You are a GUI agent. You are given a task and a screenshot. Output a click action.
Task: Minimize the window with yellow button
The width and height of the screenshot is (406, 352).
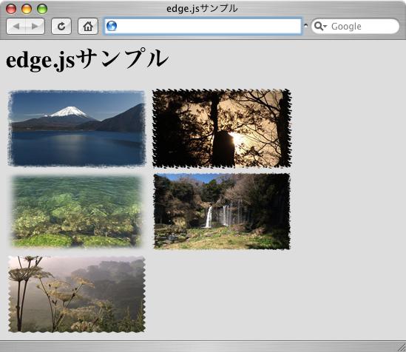(x=27, y=9)
